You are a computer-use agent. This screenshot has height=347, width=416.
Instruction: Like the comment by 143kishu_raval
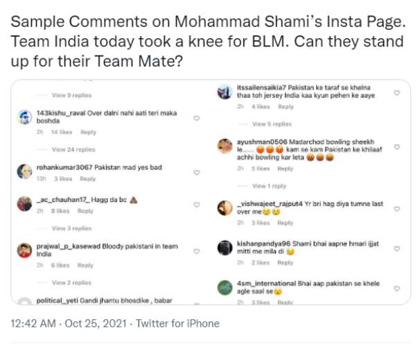pyautogui.click(x=197, y=118)
